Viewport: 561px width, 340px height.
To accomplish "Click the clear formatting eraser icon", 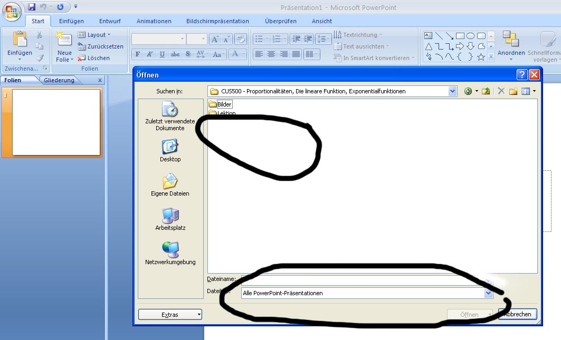I will point(241,38).
